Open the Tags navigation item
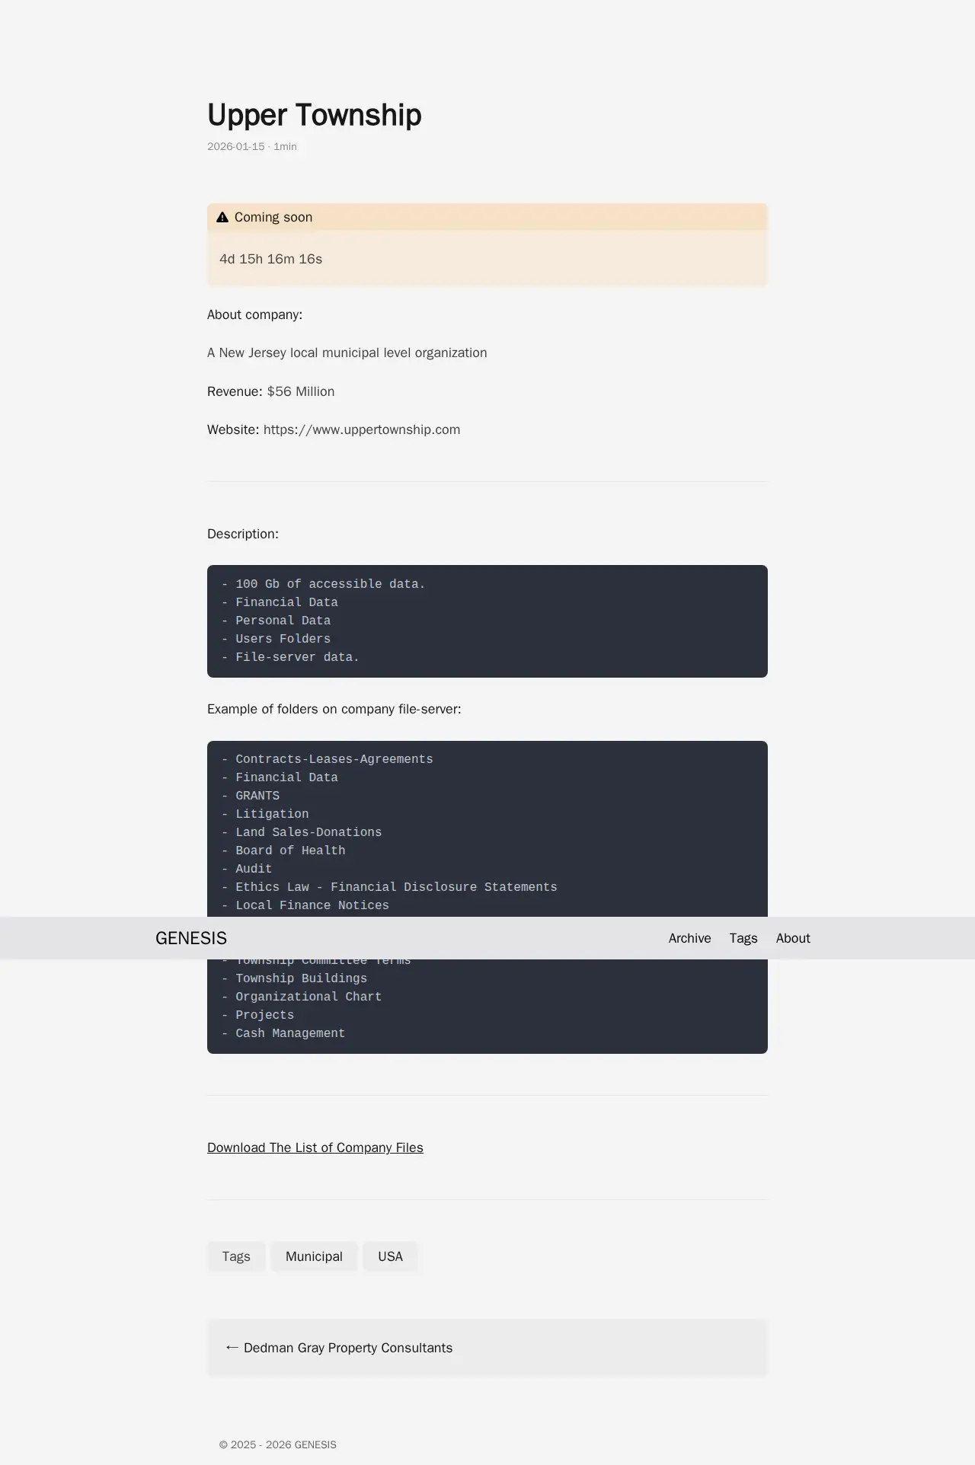Image resolution: width=975 pixels, height=1465 pixels. pos(743,938)
